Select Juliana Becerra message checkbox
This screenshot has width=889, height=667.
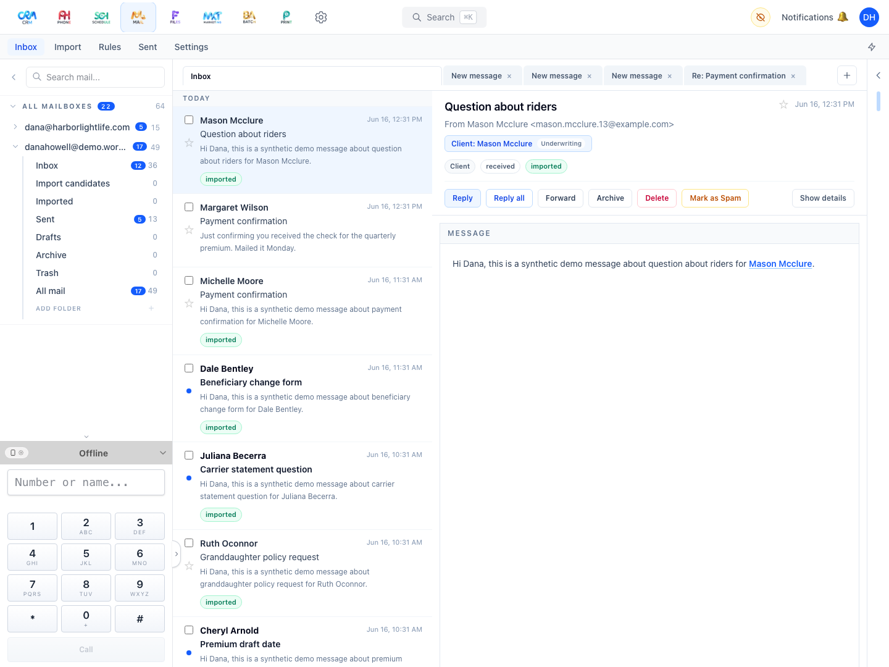coord(190,455)
